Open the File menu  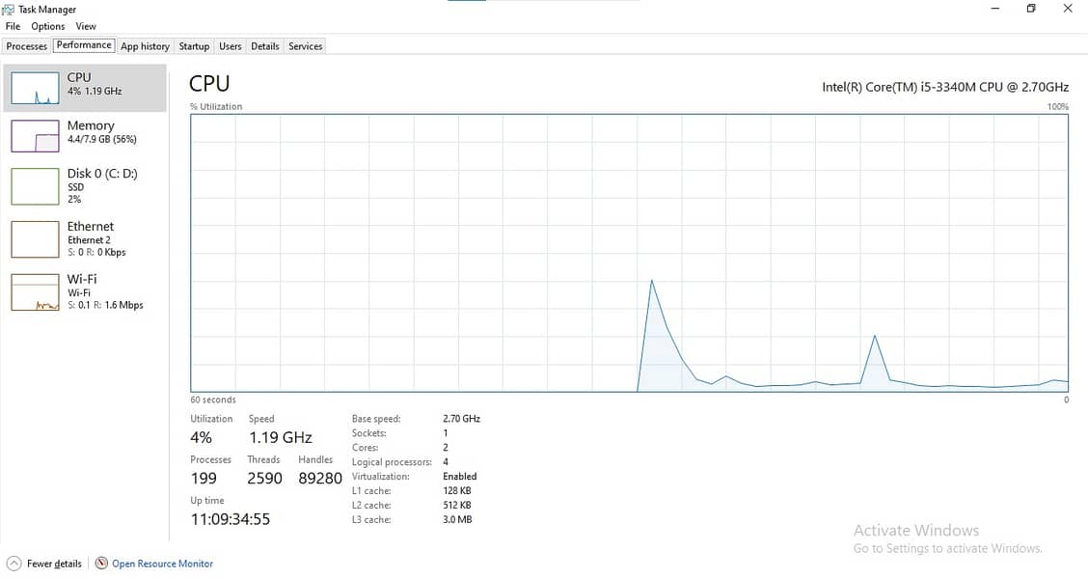13,26
